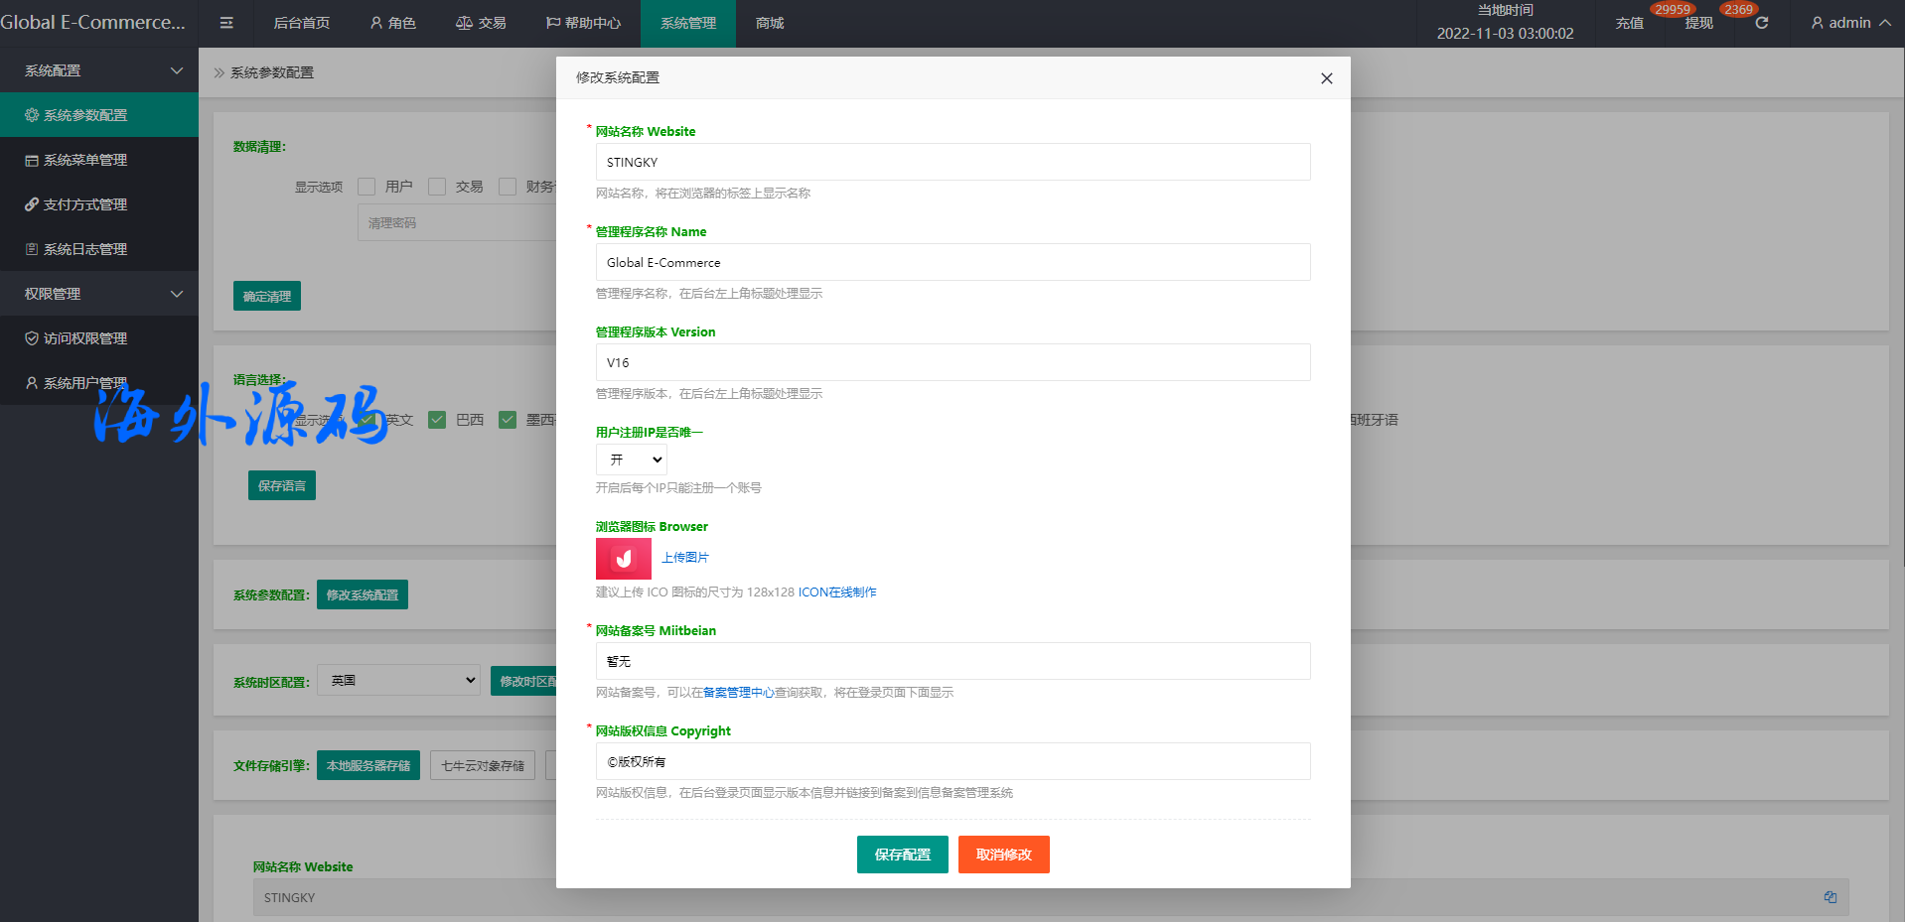
Task: Switch to the 帮助中心 top menu
Action: [583, 23]
